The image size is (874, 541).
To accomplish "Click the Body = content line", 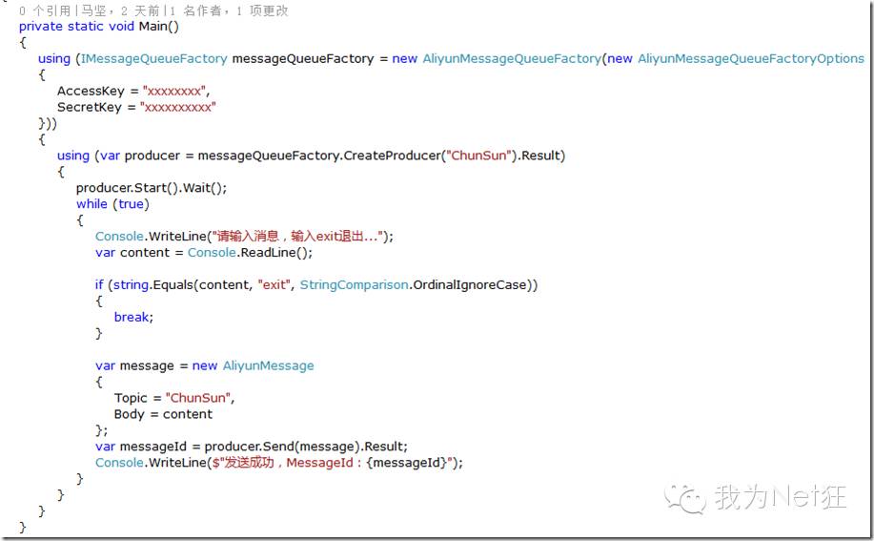I will pos(163,414).
